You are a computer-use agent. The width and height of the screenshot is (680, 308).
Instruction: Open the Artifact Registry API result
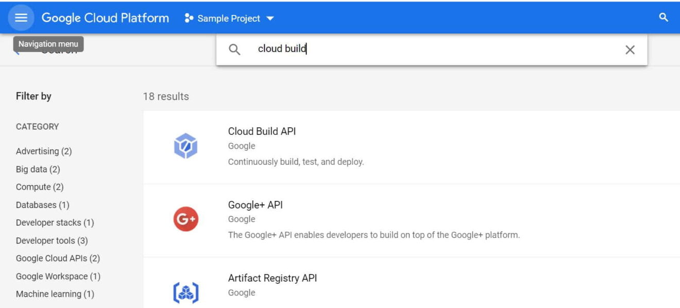point(273,278)
